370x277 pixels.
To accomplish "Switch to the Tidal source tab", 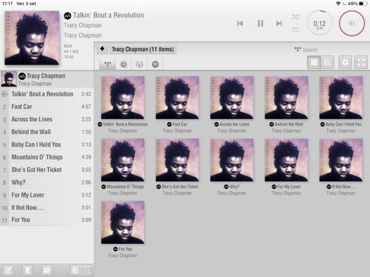I will pos(107,64).
